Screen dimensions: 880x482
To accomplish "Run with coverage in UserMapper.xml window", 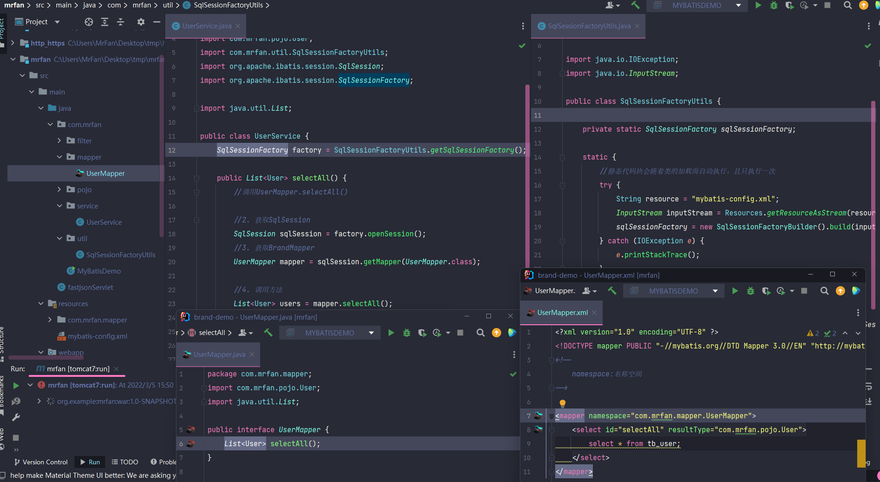I will [766, 291].
